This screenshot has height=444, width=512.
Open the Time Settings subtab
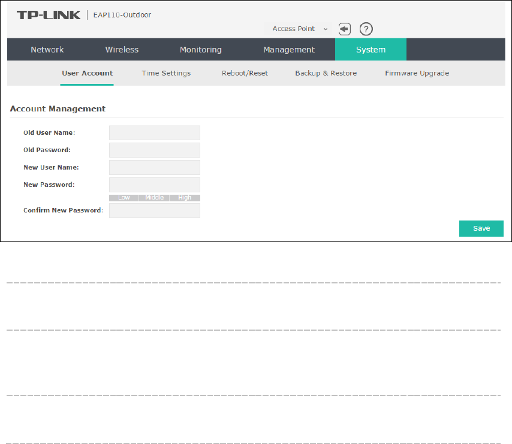click(x=166, y=73)
